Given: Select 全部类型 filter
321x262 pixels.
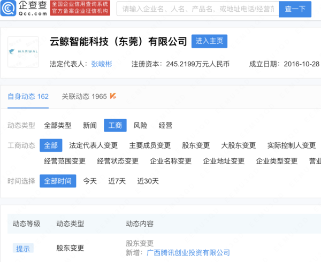Looking at the screenshot, I should pos(58,125).
